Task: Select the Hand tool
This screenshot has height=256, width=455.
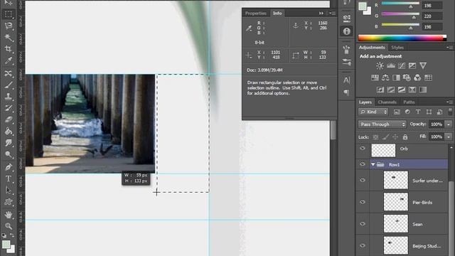Action: (9, 215)
